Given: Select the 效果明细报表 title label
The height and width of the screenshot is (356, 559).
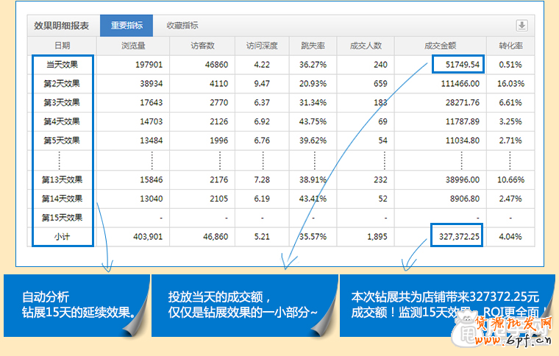Looking at the screenshot, I should pos(61,26).
